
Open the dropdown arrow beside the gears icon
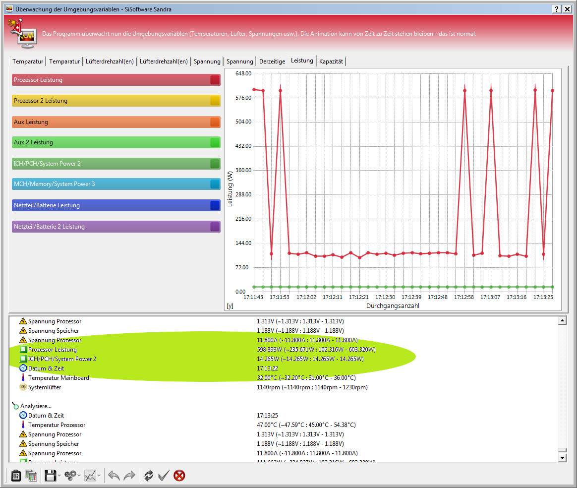(x=79, y=476)
